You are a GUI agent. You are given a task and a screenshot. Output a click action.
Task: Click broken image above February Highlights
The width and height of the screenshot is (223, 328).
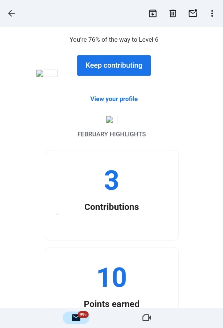tap(112, 119)
